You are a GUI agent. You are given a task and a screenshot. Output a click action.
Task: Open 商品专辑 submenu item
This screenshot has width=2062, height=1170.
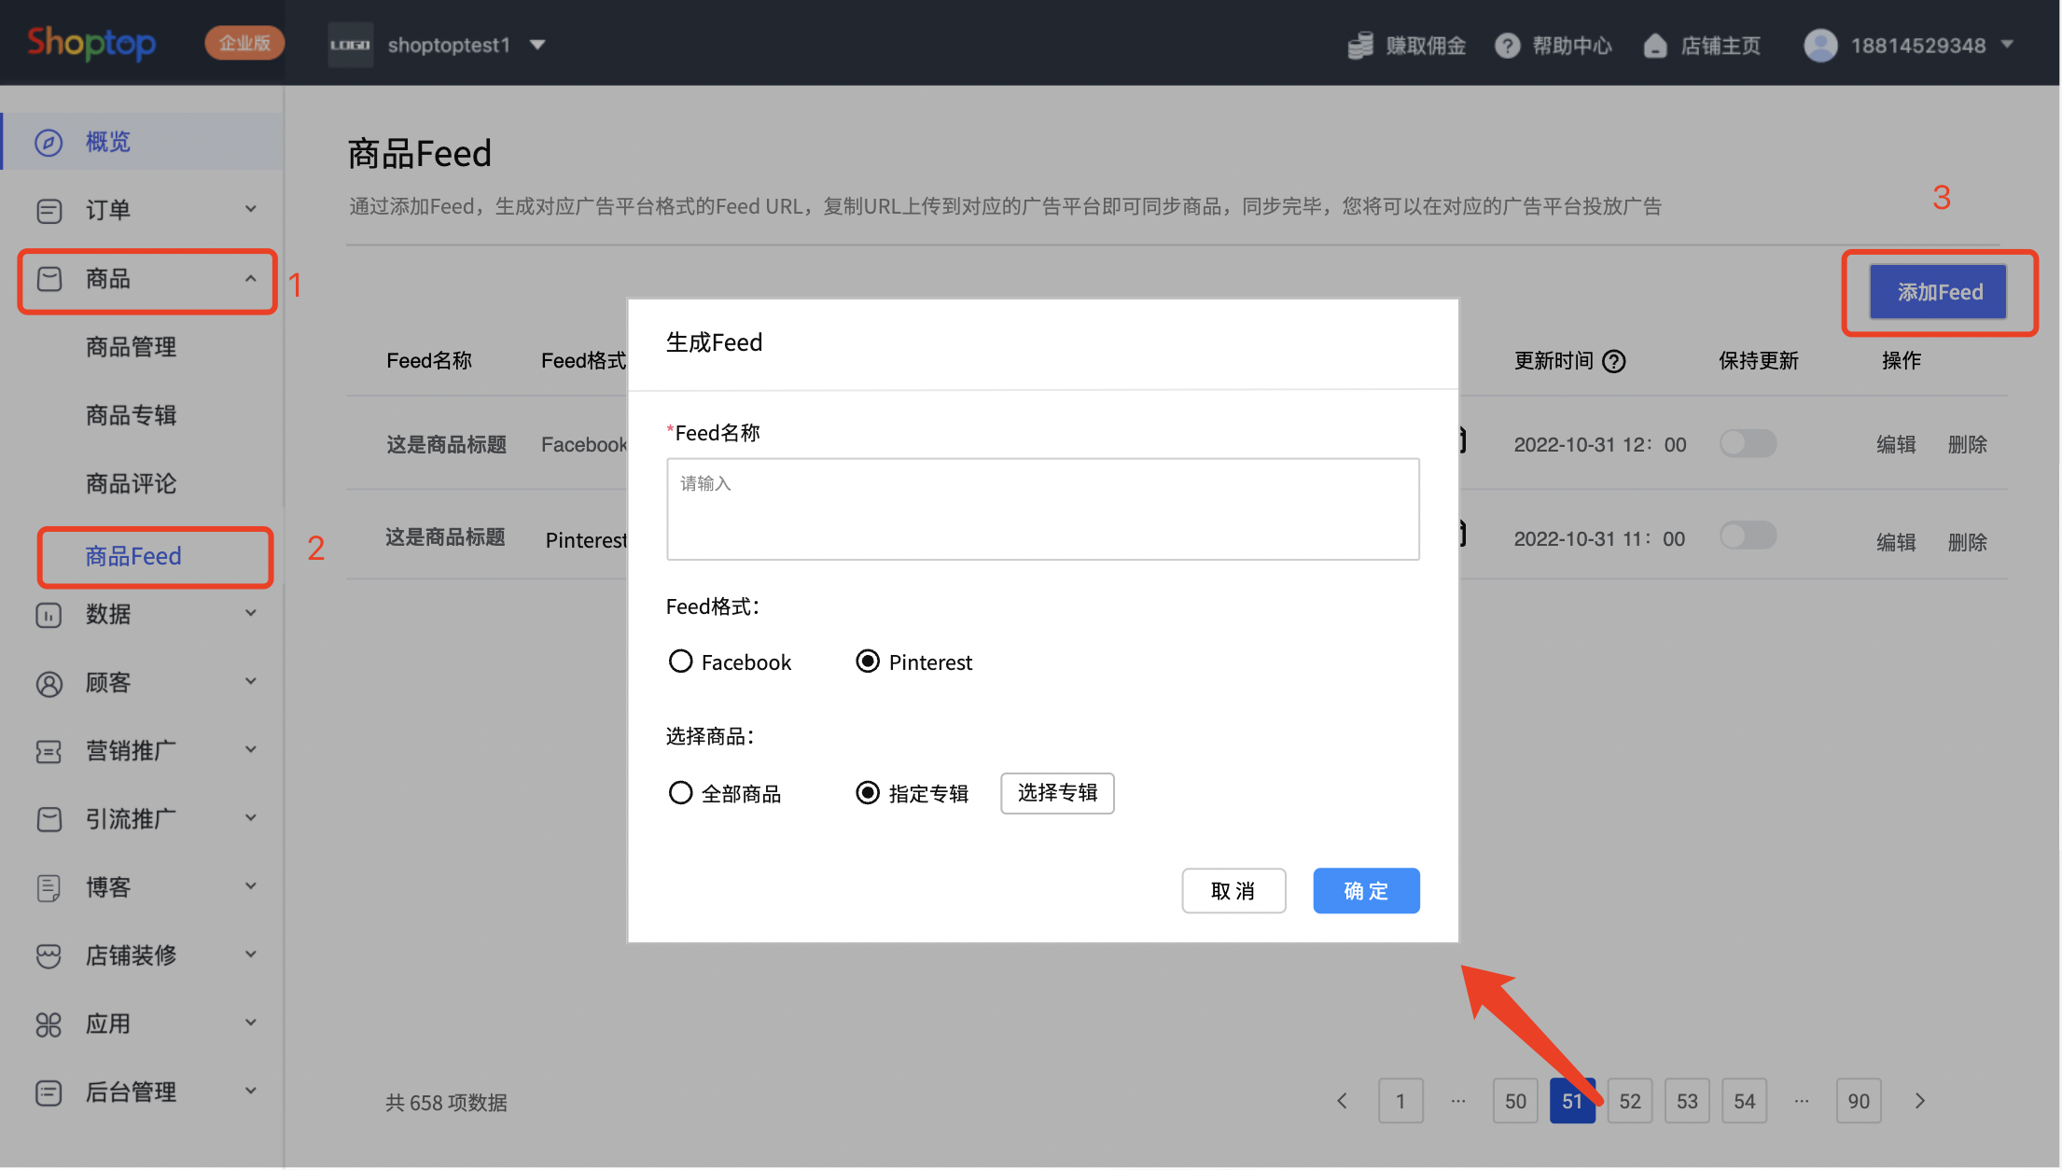point(131,415)
